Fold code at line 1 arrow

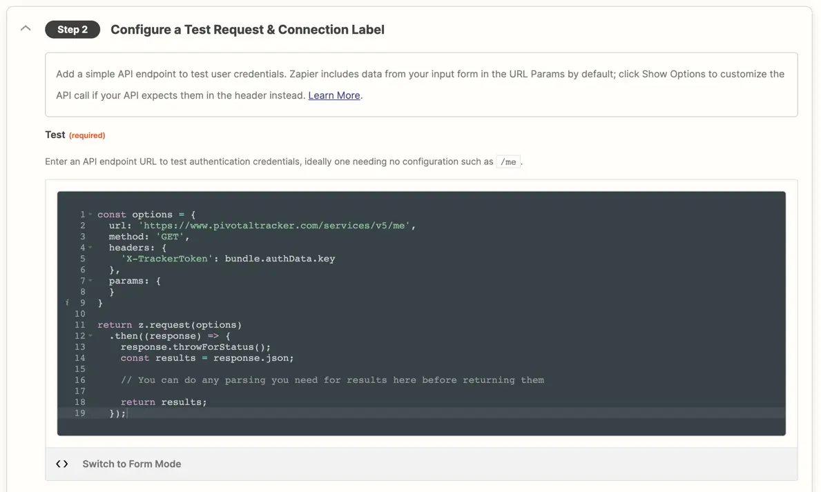(90, 214)
